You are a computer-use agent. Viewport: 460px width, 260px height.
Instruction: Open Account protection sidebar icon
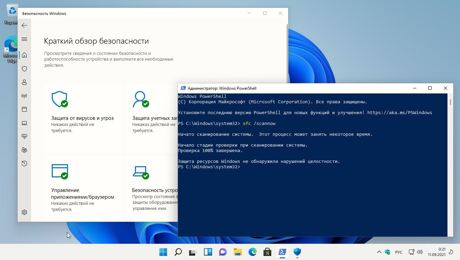[x=24, y=82]
